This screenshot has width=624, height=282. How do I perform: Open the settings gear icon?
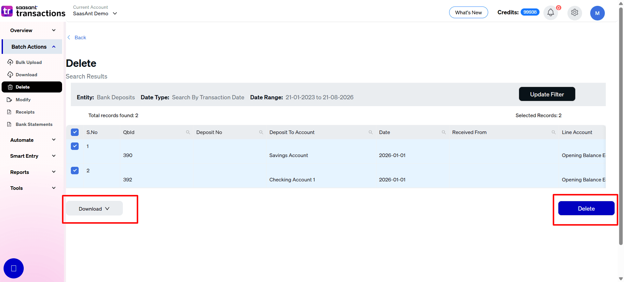pyautogui.click(x=575, y=13)
